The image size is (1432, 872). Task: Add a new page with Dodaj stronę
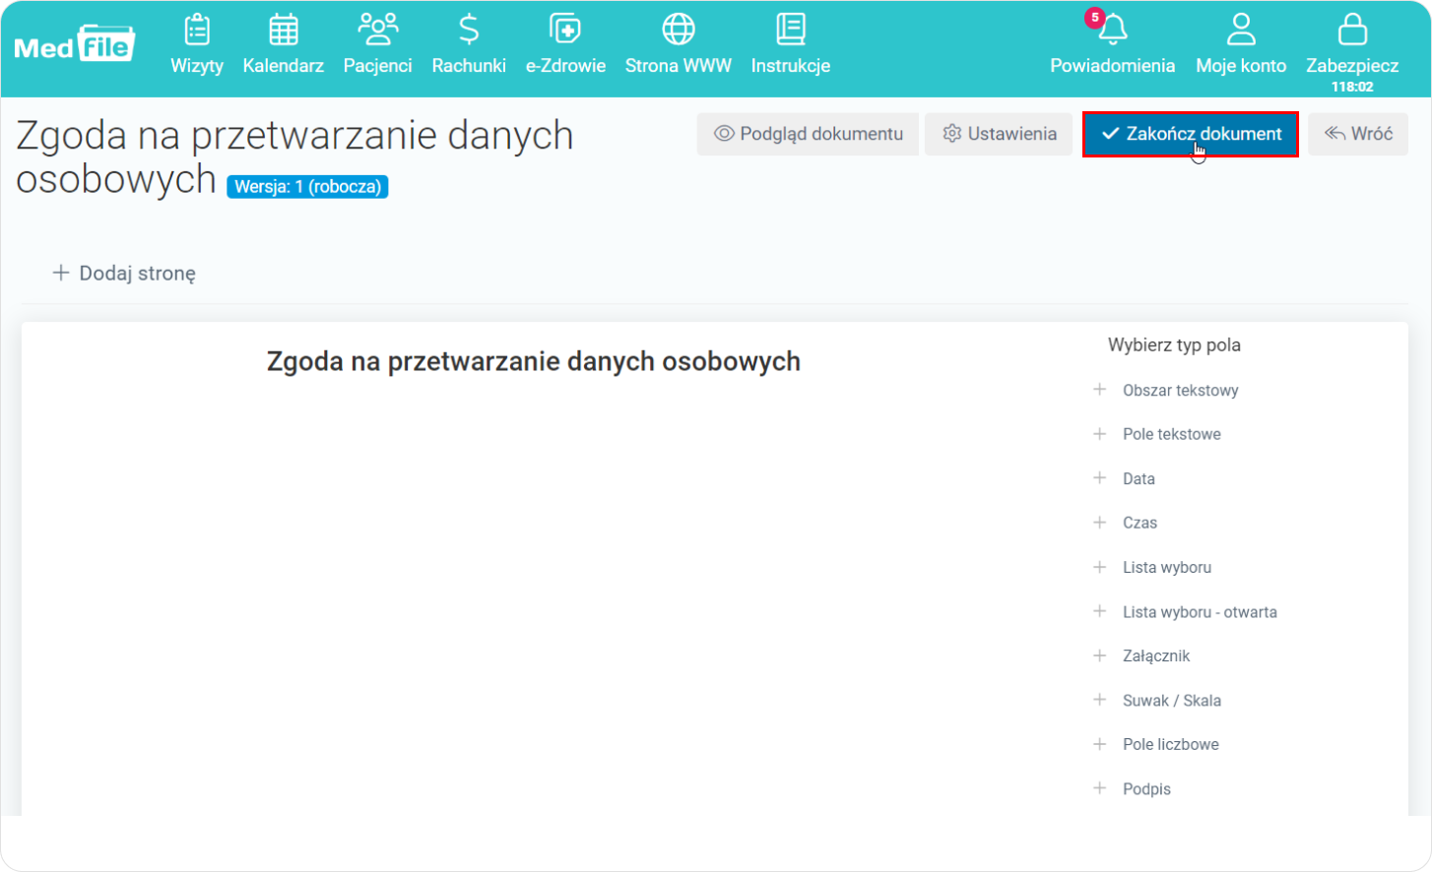click(122, 273)
